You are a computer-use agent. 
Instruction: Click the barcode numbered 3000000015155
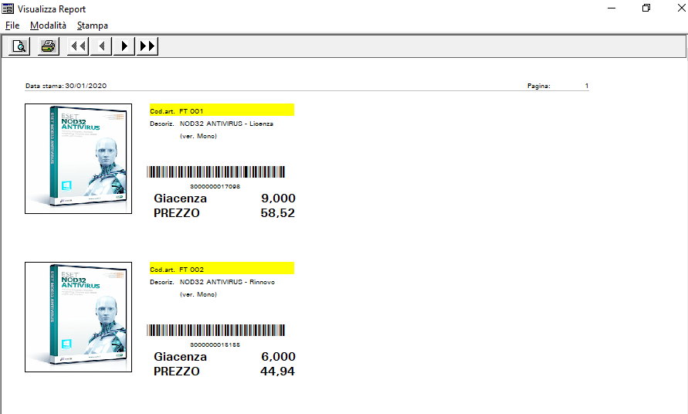[215, 330]
